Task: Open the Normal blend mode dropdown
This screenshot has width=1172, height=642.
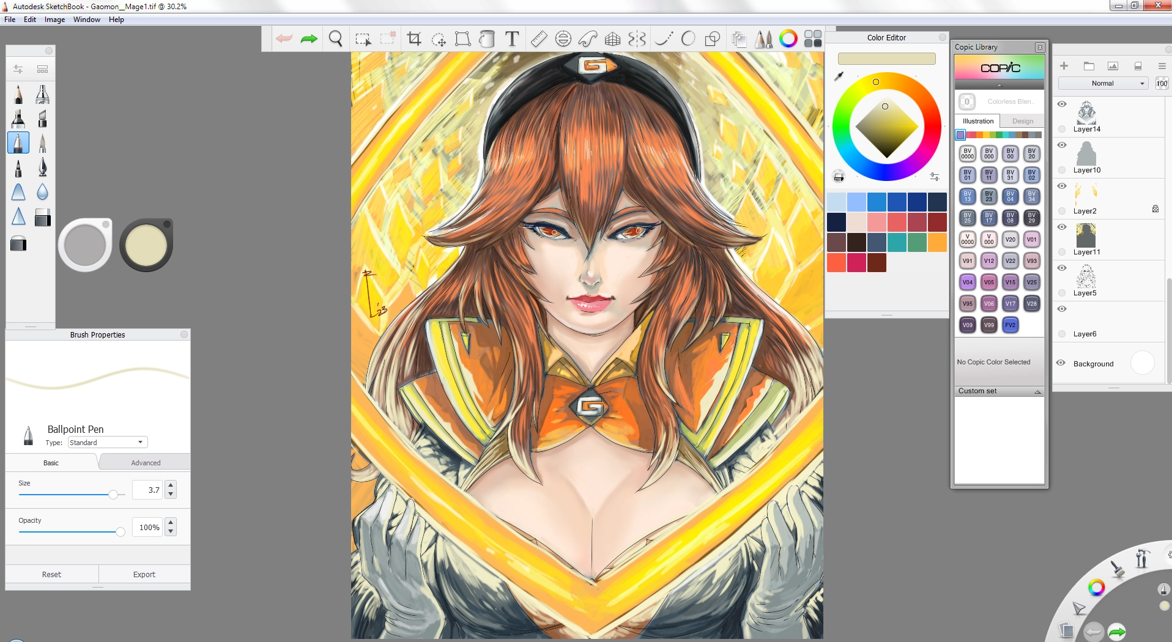Action: [x=1103, y=83]
